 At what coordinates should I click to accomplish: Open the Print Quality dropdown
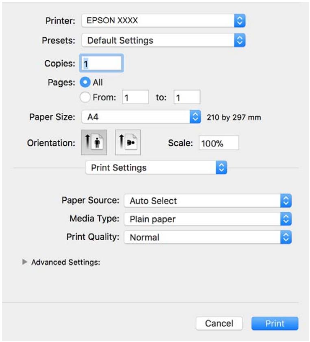(x=207, y=237)
